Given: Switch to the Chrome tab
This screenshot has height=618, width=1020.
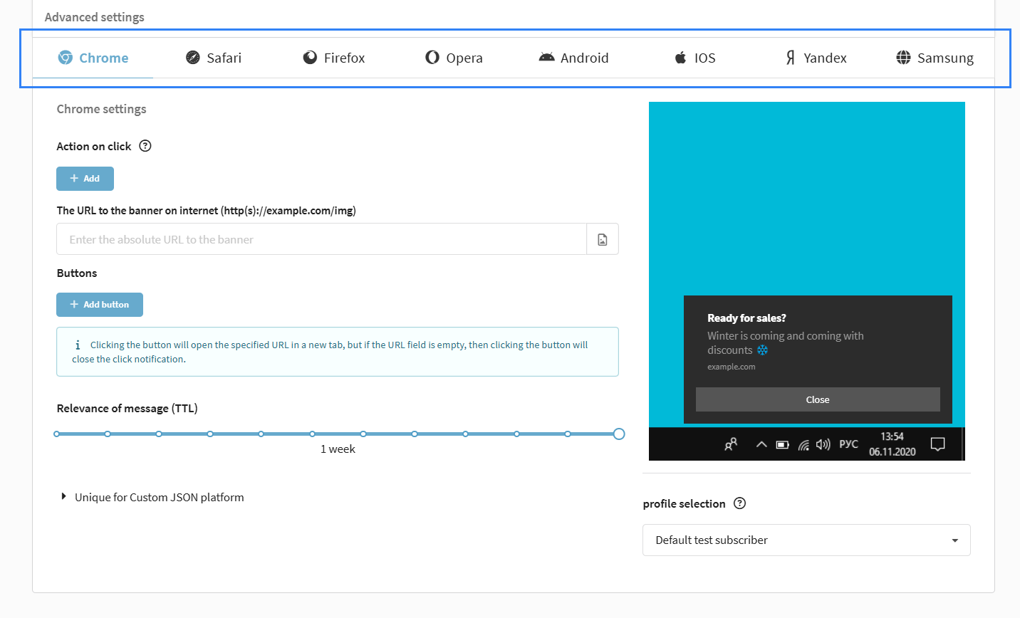Looking at the screenshot, I should click(x=93, y=58).
